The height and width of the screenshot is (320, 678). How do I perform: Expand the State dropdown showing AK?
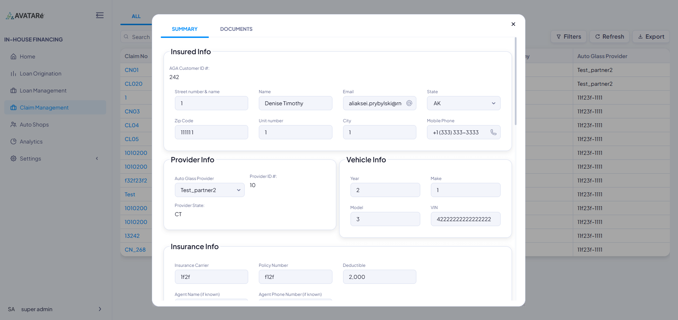[463, 103]
